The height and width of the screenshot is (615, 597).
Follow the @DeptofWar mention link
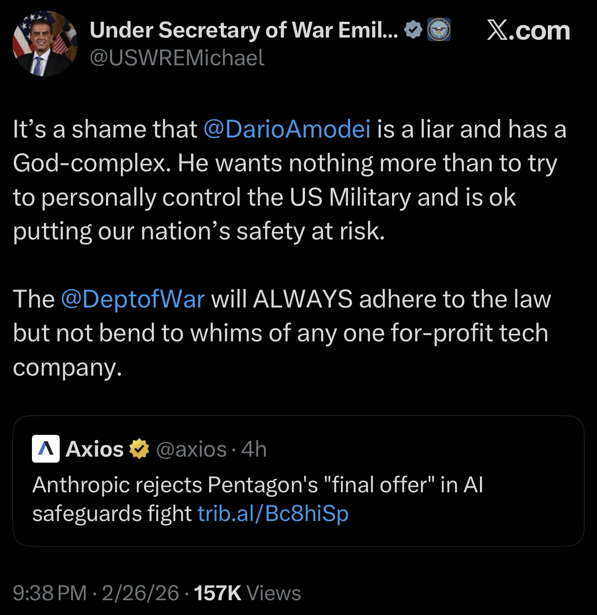[132, 299]
